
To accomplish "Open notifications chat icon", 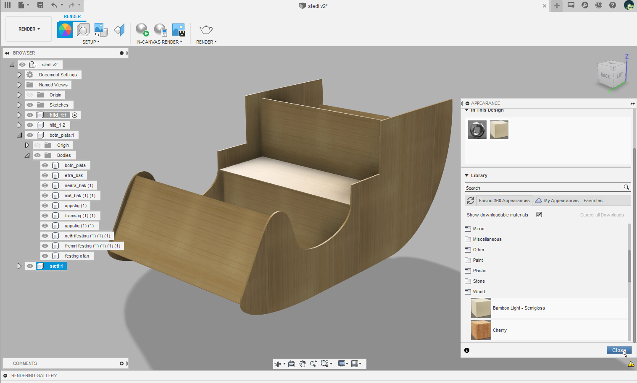I will click(571, 5).
